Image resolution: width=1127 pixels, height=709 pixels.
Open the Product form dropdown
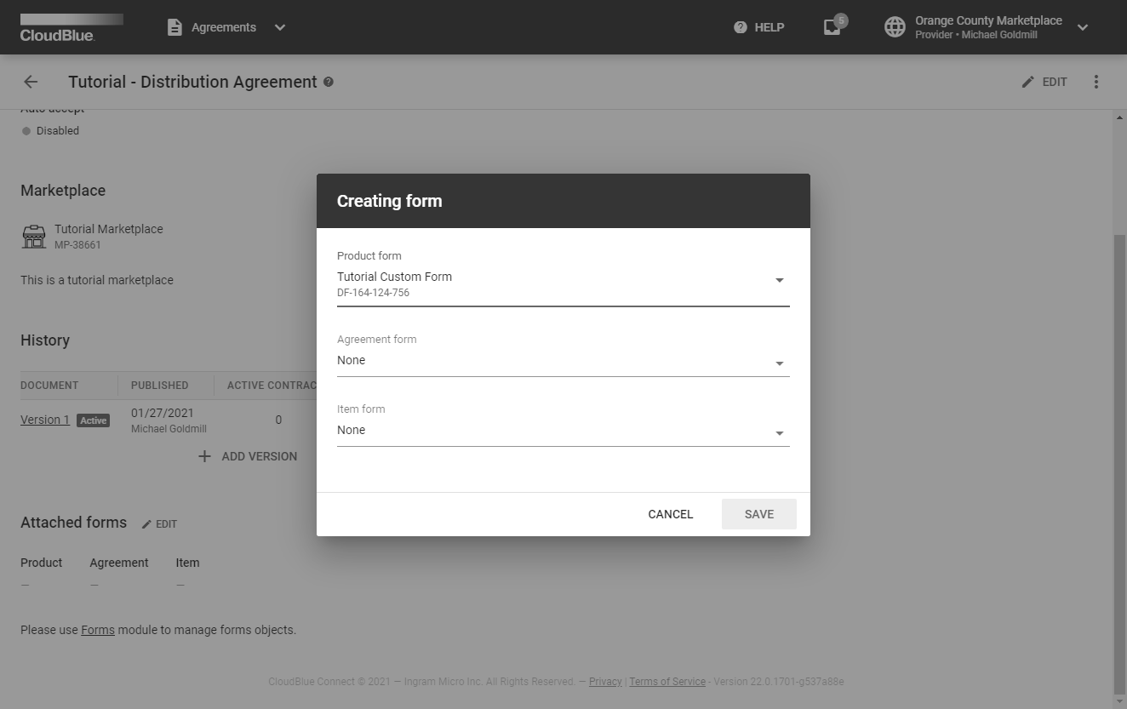click(778, 279)
